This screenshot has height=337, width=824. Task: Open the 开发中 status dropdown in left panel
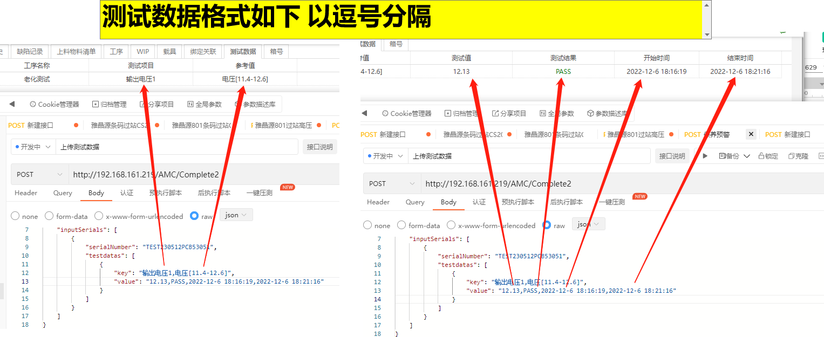tap(33, 147)
